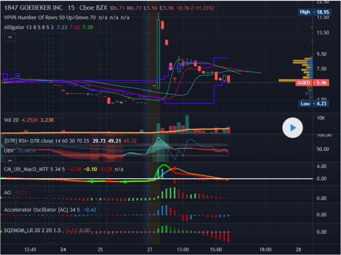
Task: Click the Low 4.23 price label
Action: coord(314,104)
